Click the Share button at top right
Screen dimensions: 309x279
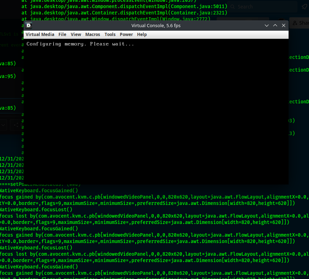(x=301, y=23)
